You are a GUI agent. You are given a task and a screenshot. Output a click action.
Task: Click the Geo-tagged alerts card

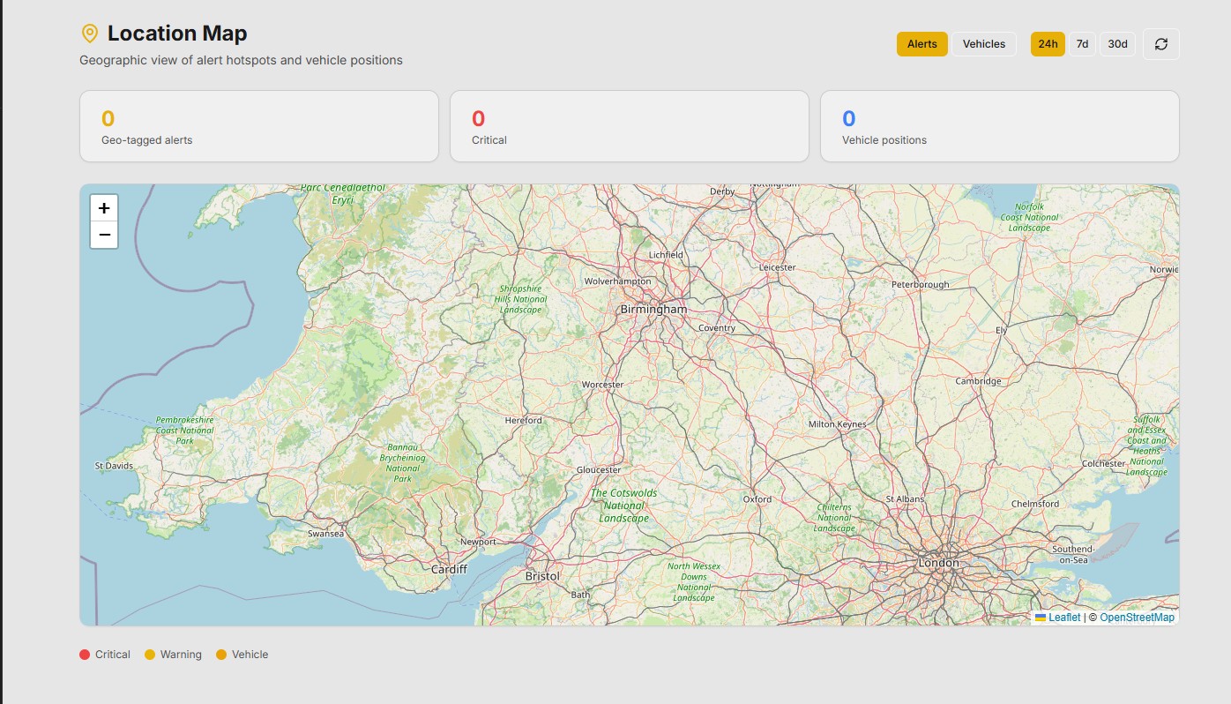[x=259, y=126]
